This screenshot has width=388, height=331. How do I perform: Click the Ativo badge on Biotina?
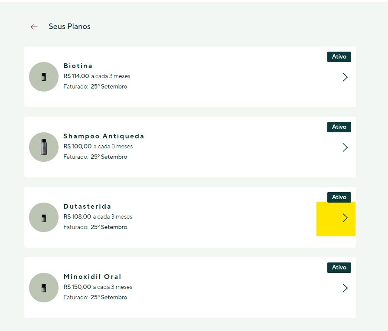pyautogui.click(x=339, y=57)
